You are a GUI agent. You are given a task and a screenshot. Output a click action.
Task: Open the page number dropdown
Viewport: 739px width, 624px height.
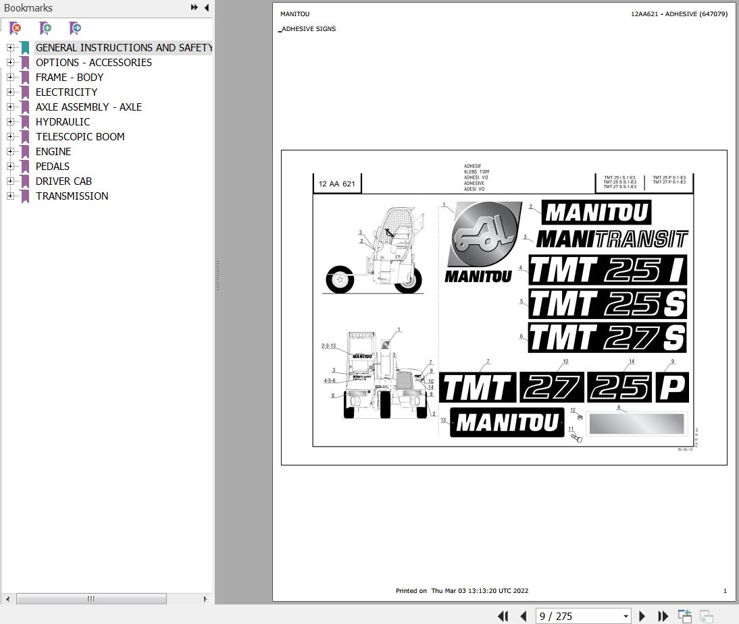tap(626, 616)
